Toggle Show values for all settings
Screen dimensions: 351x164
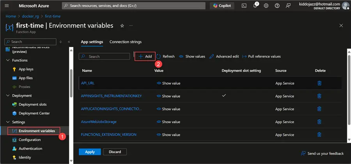coord(192,56)
